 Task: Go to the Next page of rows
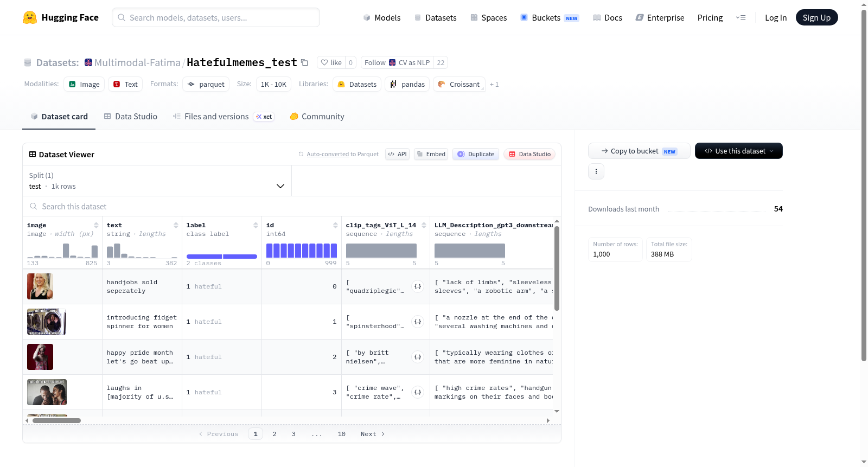click(373, 434)
